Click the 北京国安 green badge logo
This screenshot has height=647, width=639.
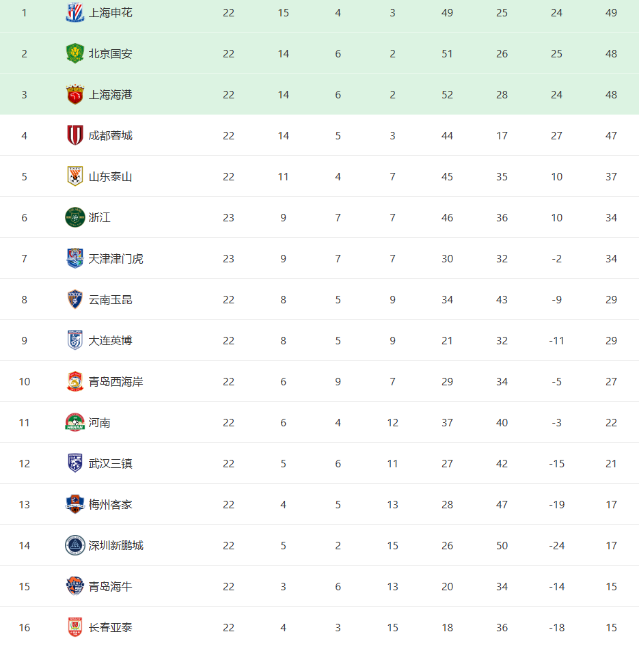pyautogui.click(x=74, y=54)
